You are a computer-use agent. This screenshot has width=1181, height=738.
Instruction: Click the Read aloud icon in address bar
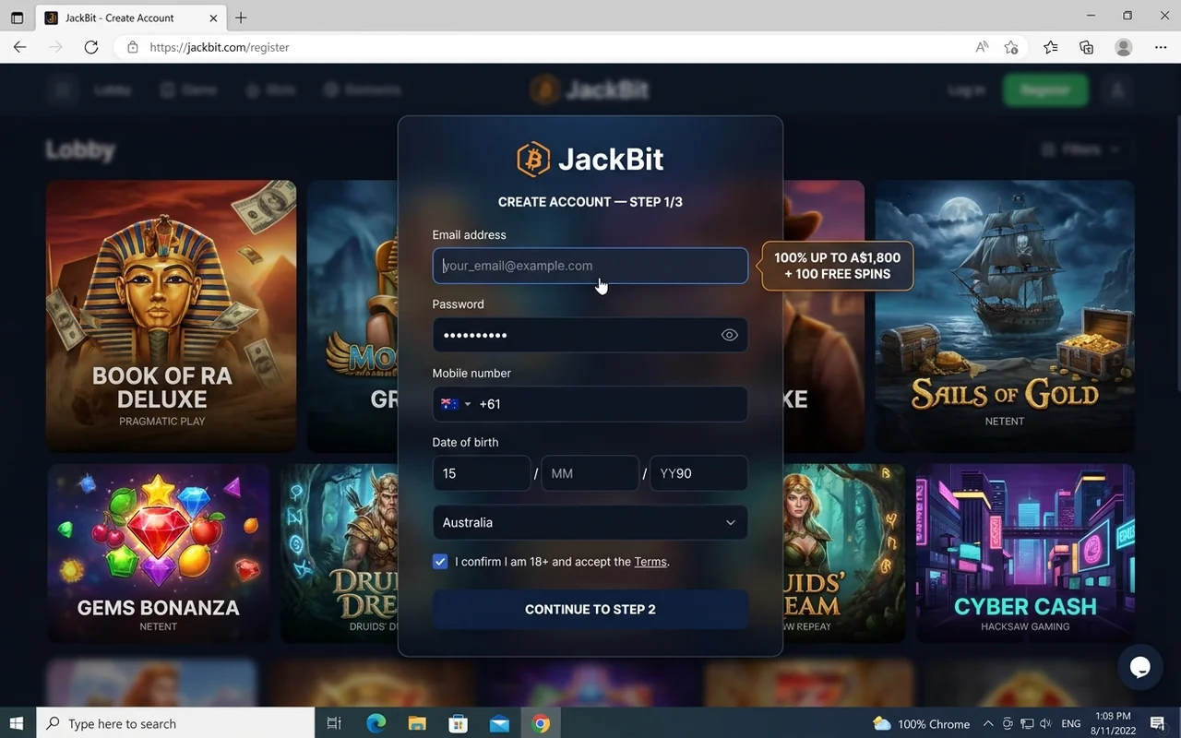click(982, 47)
